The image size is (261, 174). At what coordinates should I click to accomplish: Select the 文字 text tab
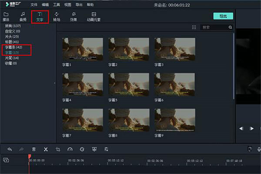pyautogui.click(x=40, y=17)
